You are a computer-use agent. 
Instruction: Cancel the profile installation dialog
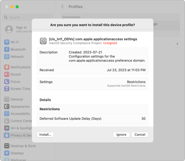(x=140, y=135)
